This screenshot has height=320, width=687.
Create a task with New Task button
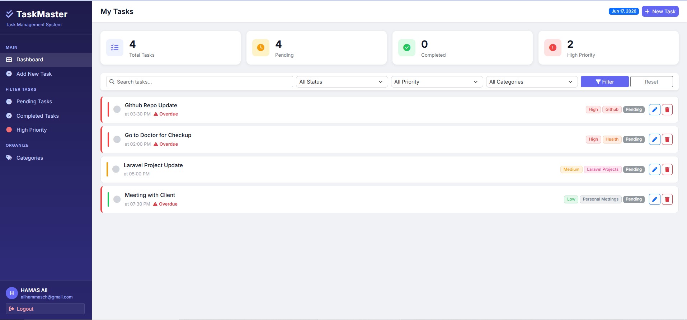pyautogui.click(x=660, y=11)
